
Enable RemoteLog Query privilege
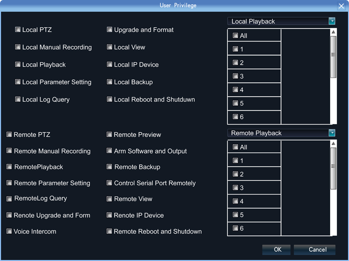click(9, 199)
